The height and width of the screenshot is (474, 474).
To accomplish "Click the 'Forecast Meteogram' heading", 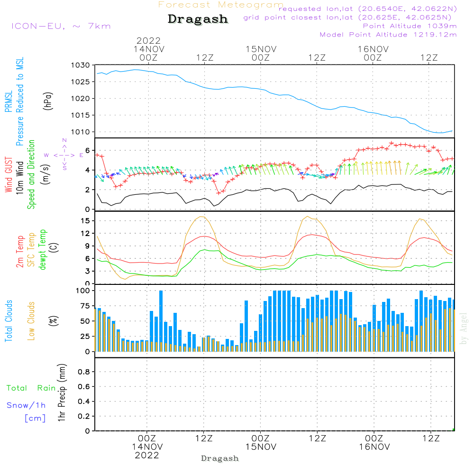I will click(221, 5).
